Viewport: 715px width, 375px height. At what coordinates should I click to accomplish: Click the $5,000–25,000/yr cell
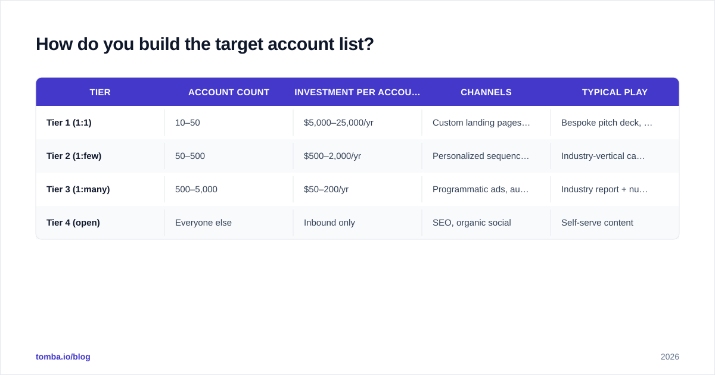tap(357, 123)
